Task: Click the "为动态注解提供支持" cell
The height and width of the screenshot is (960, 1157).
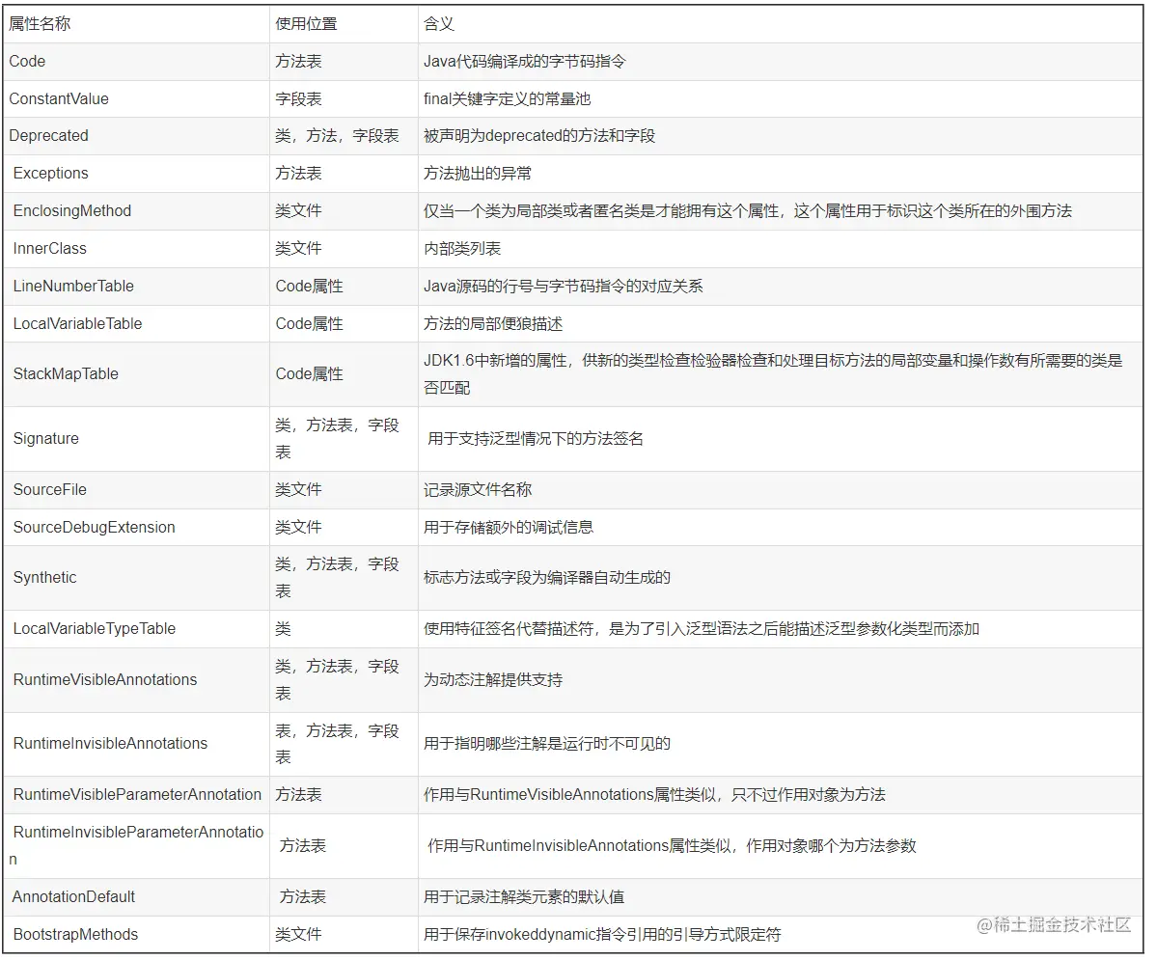Action: point(781,679)
